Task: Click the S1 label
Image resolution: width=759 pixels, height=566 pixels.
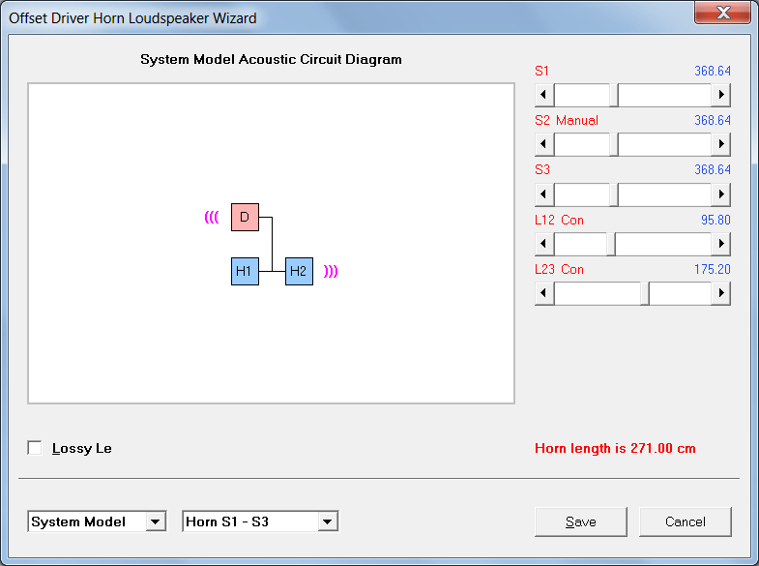Action: (x=541, y=72)
